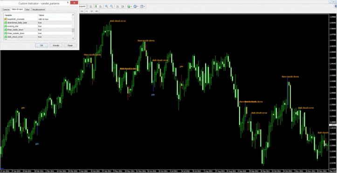Click the variable list scrollbar thumb
Screen dimensions: 337x173
[73, 30]
